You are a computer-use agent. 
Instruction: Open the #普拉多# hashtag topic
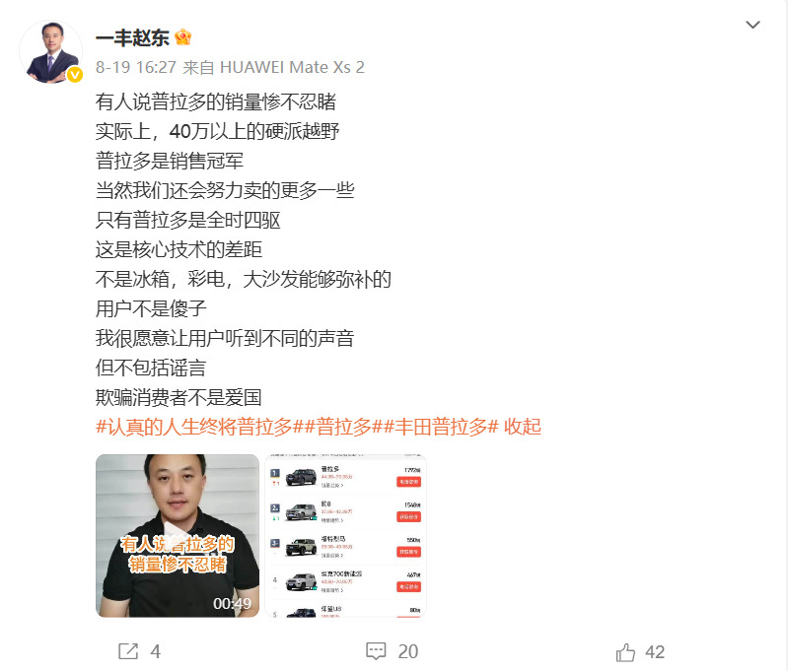343,427
